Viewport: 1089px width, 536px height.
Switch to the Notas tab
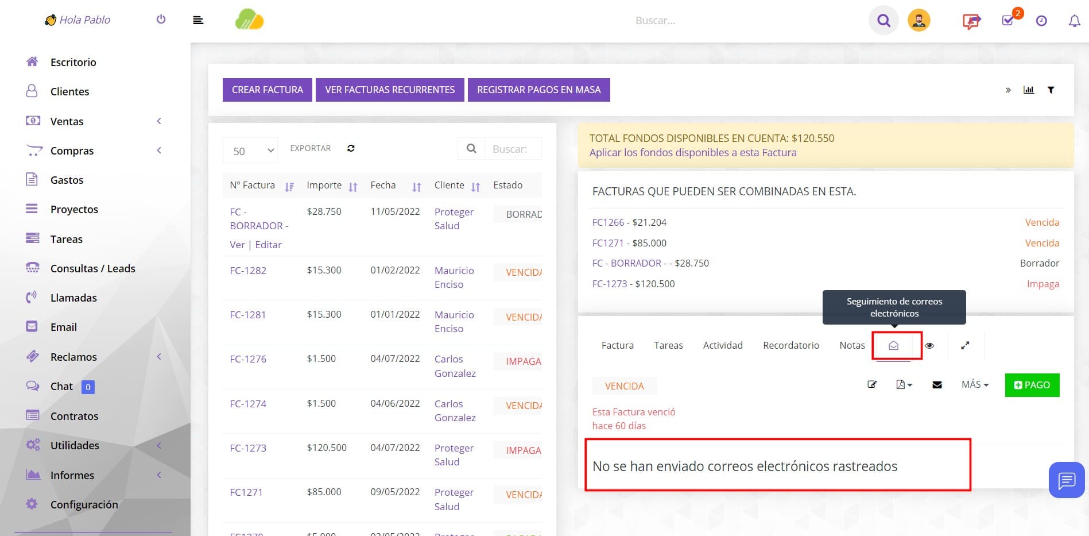pos(852,345)
